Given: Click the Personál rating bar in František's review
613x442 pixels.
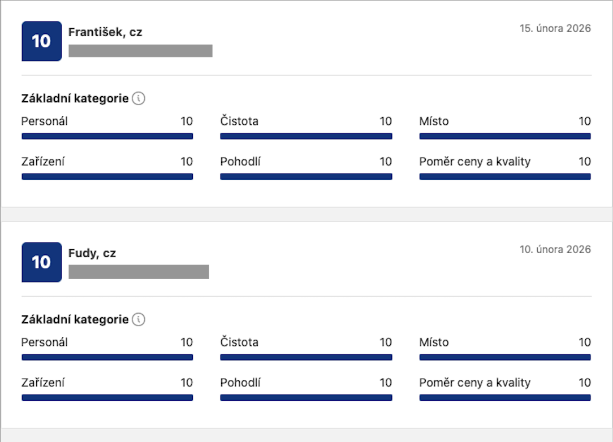Looking at the screenshot, I should tap(107, 136).
